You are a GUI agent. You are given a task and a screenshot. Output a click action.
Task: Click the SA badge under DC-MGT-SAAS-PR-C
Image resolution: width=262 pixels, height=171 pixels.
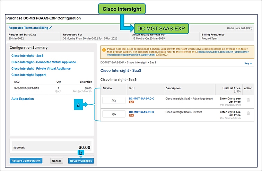[x=131, y=116]
